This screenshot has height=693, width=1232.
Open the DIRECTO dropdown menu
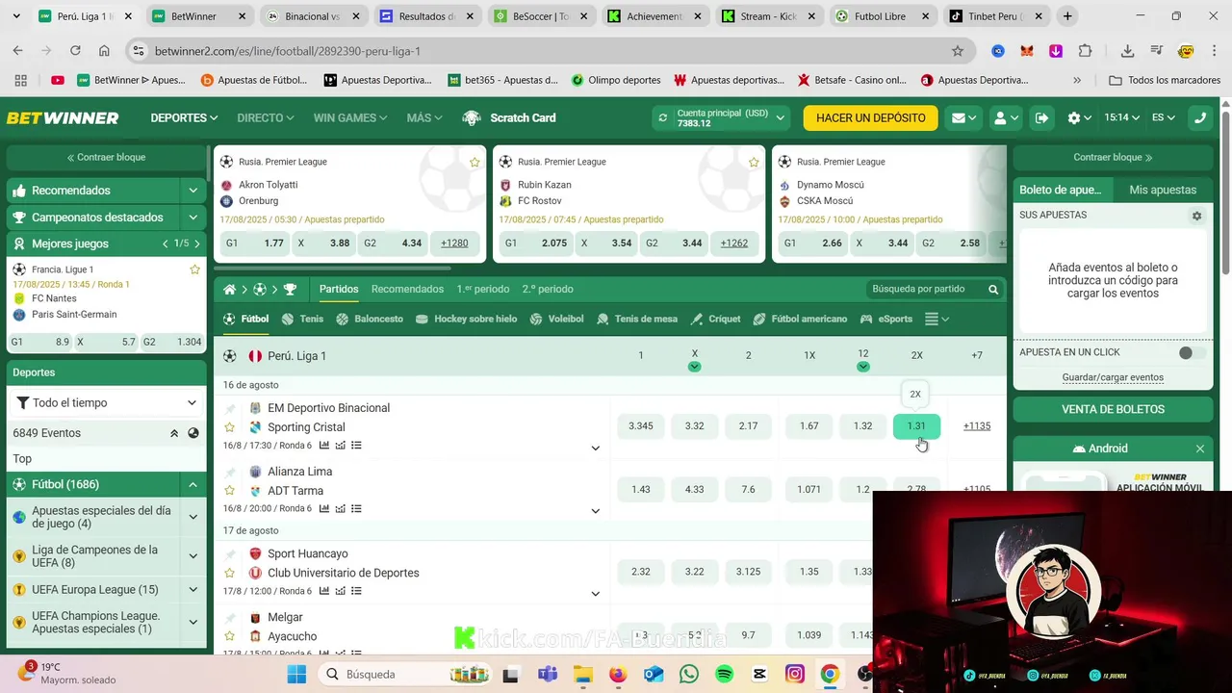pos(265,117)
